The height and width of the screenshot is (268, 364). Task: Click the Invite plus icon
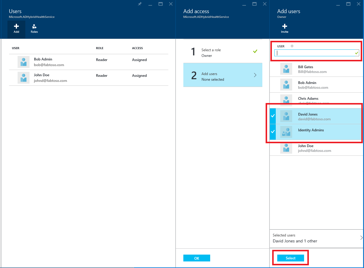tap(285, 27)
